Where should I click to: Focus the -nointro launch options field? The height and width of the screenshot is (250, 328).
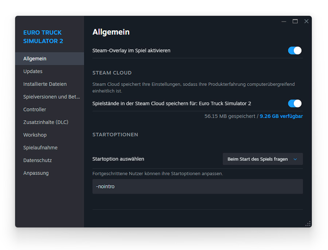click(198, 186)
